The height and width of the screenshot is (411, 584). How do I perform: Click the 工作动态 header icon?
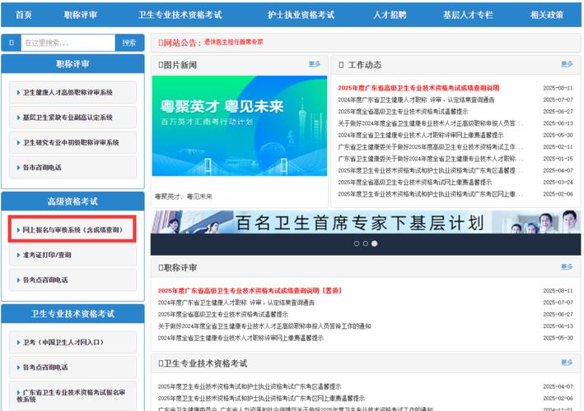342,65
